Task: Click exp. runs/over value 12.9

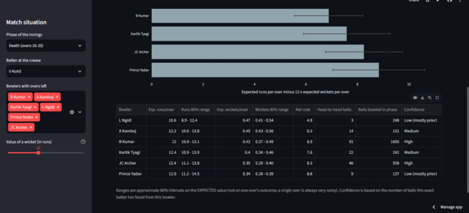Action: 162,173
